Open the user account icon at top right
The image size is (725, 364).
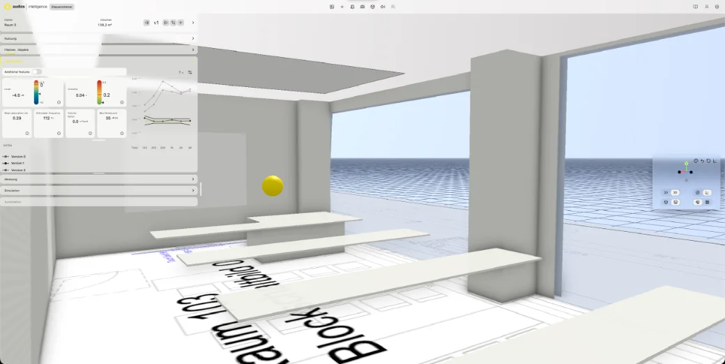[x=706, y=7]
